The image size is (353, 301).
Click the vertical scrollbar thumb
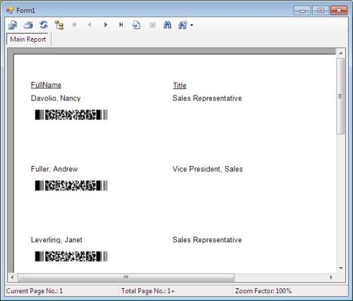pyautogui.click(x=340, y=96)
